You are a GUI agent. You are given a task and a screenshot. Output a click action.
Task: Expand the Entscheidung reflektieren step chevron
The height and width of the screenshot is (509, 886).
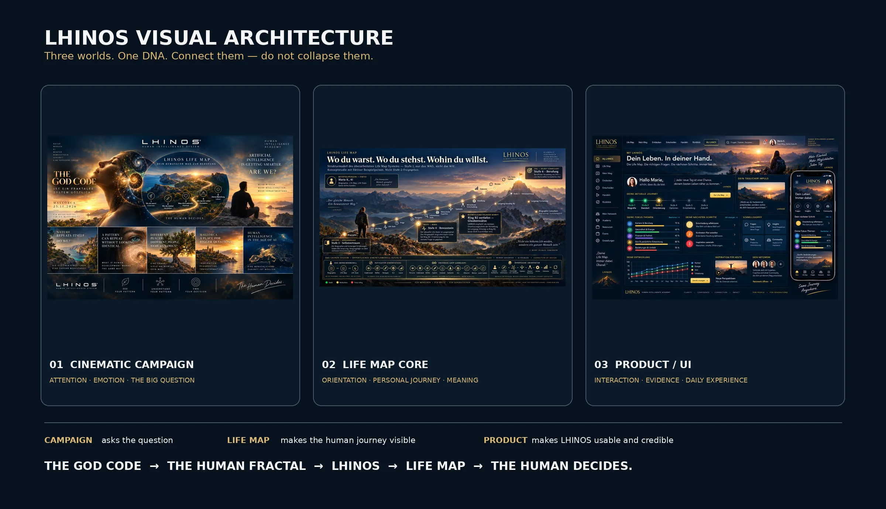click(735, 225)
